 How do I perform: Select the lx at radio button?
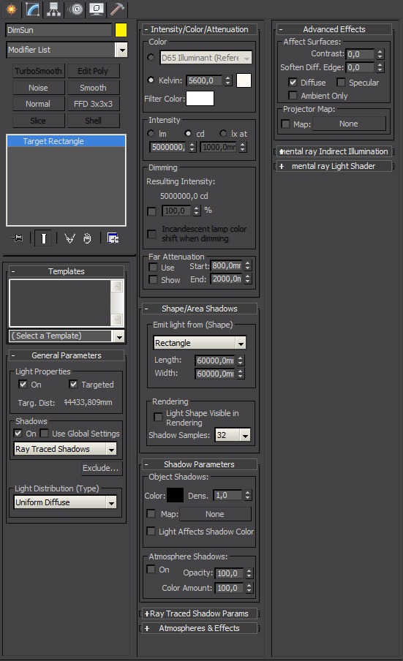(x=223, y=133)
